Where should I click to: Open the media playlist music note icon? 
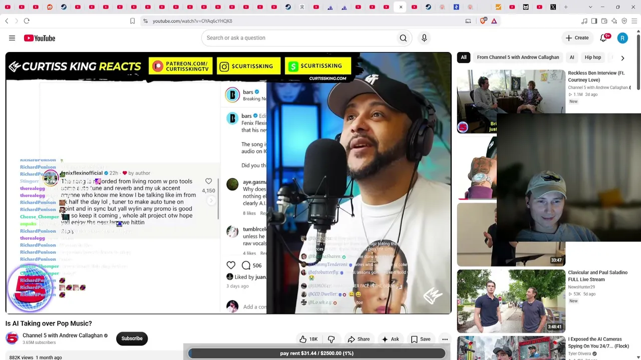tap(584, 21)
